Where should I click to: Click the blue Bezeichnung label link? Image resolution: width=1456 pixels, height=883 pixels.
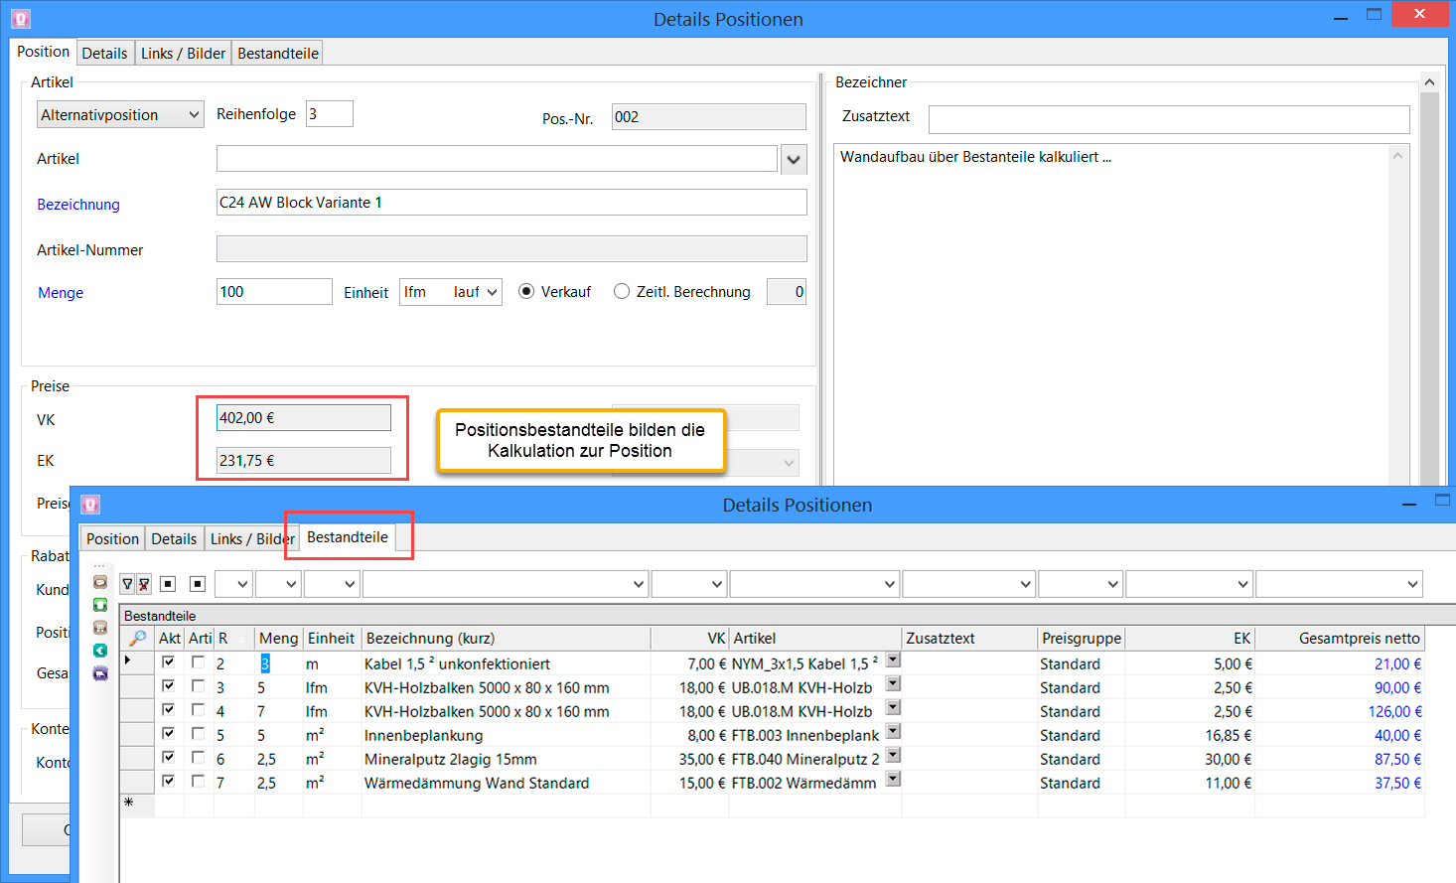pos(78,205)
